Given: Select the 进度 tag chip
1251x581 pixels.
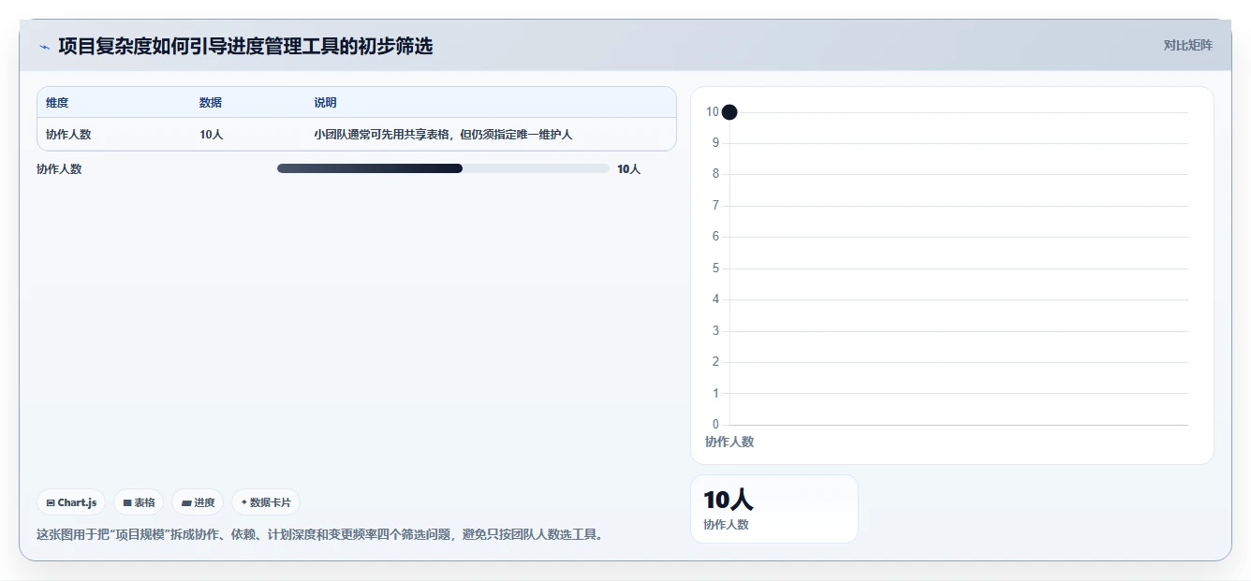Looking at the screenshot, I should tap(198, 502).
